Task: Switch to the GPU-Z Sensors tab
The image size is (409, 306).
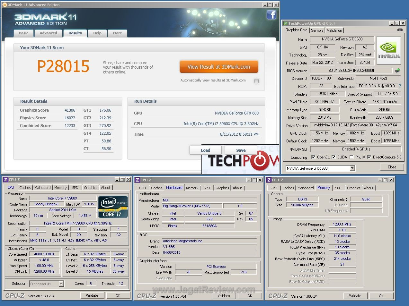Action: coord(317,30)
